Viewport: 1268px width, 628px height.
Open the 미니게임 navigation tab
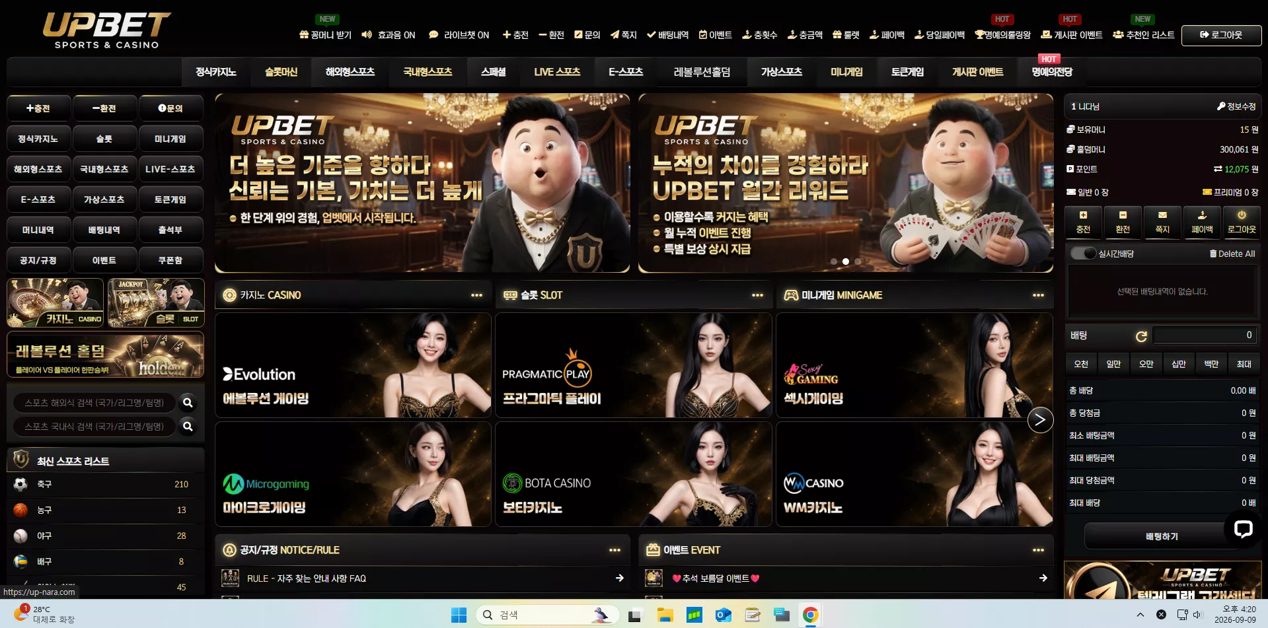pos(846,72)
